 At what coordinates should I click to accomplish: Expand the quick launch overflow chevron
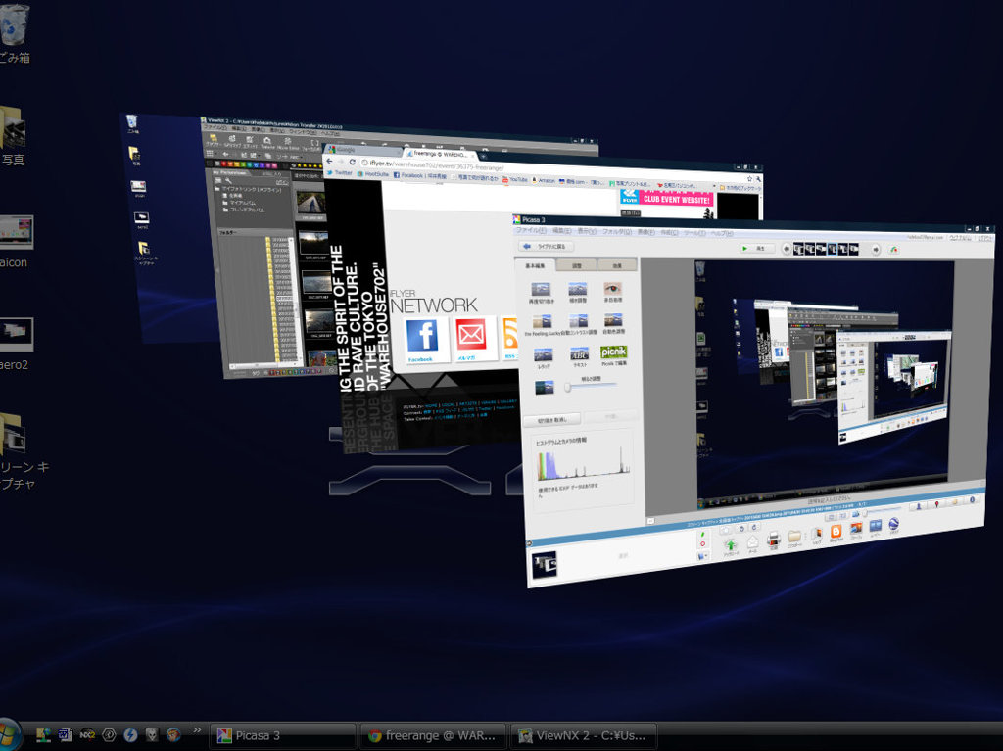point(197,730)
